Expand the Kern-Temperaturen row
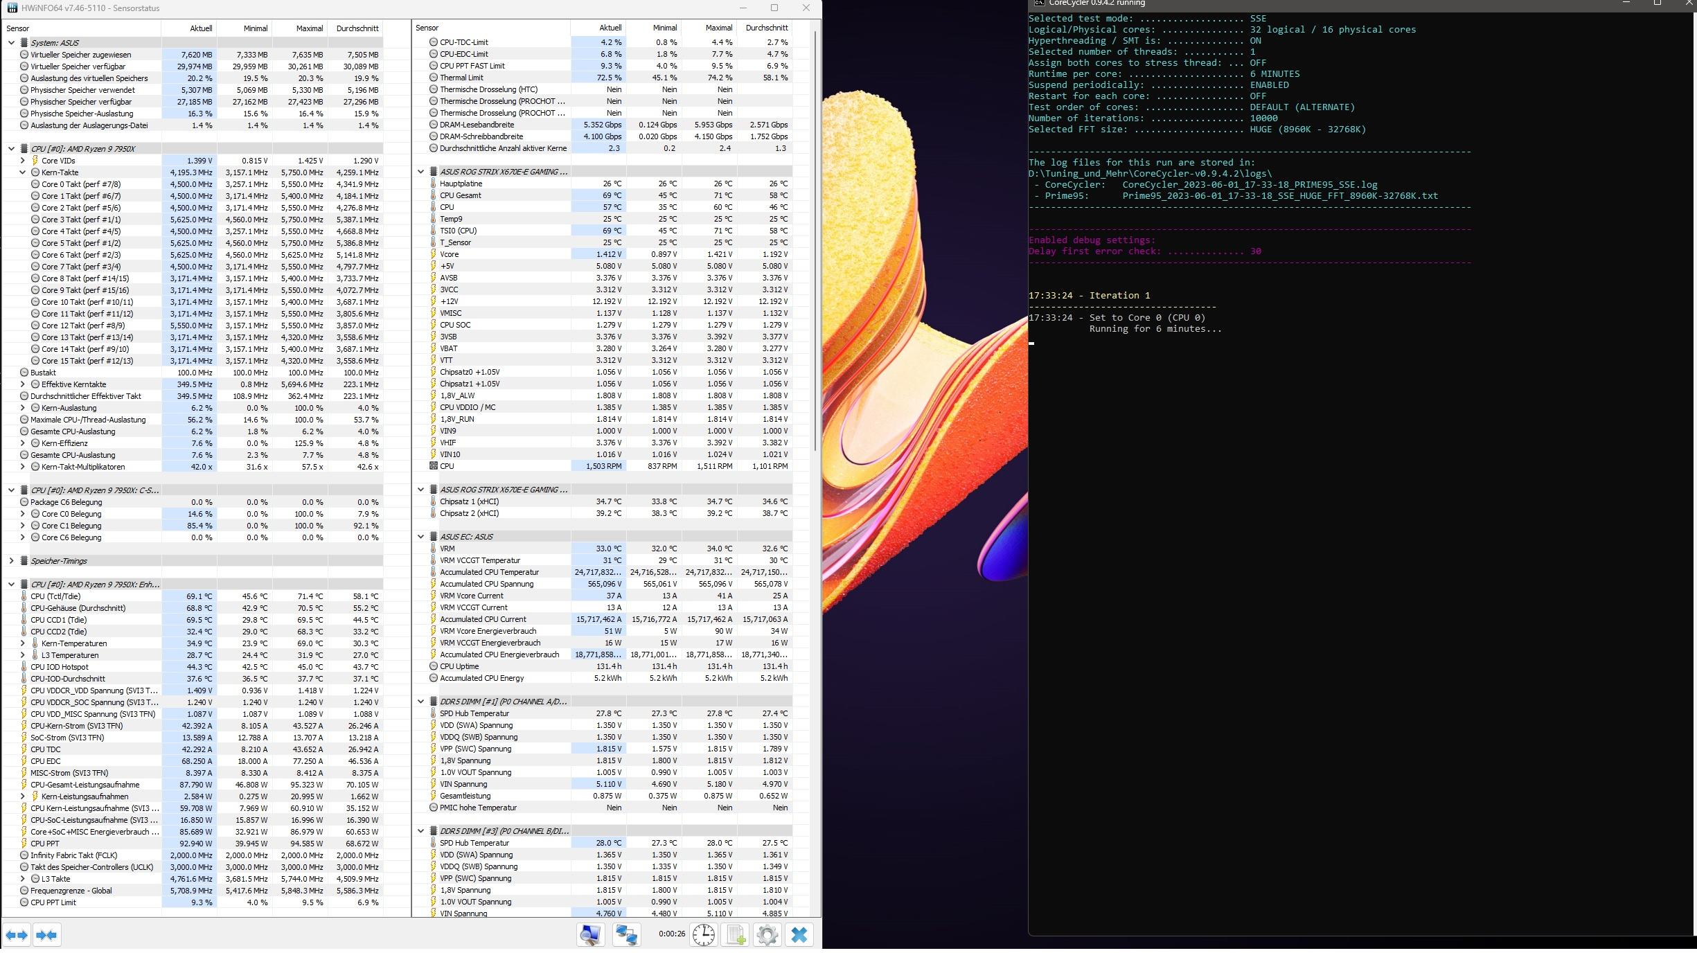Viewport: 1697px width, 953px height. point(22,643)
